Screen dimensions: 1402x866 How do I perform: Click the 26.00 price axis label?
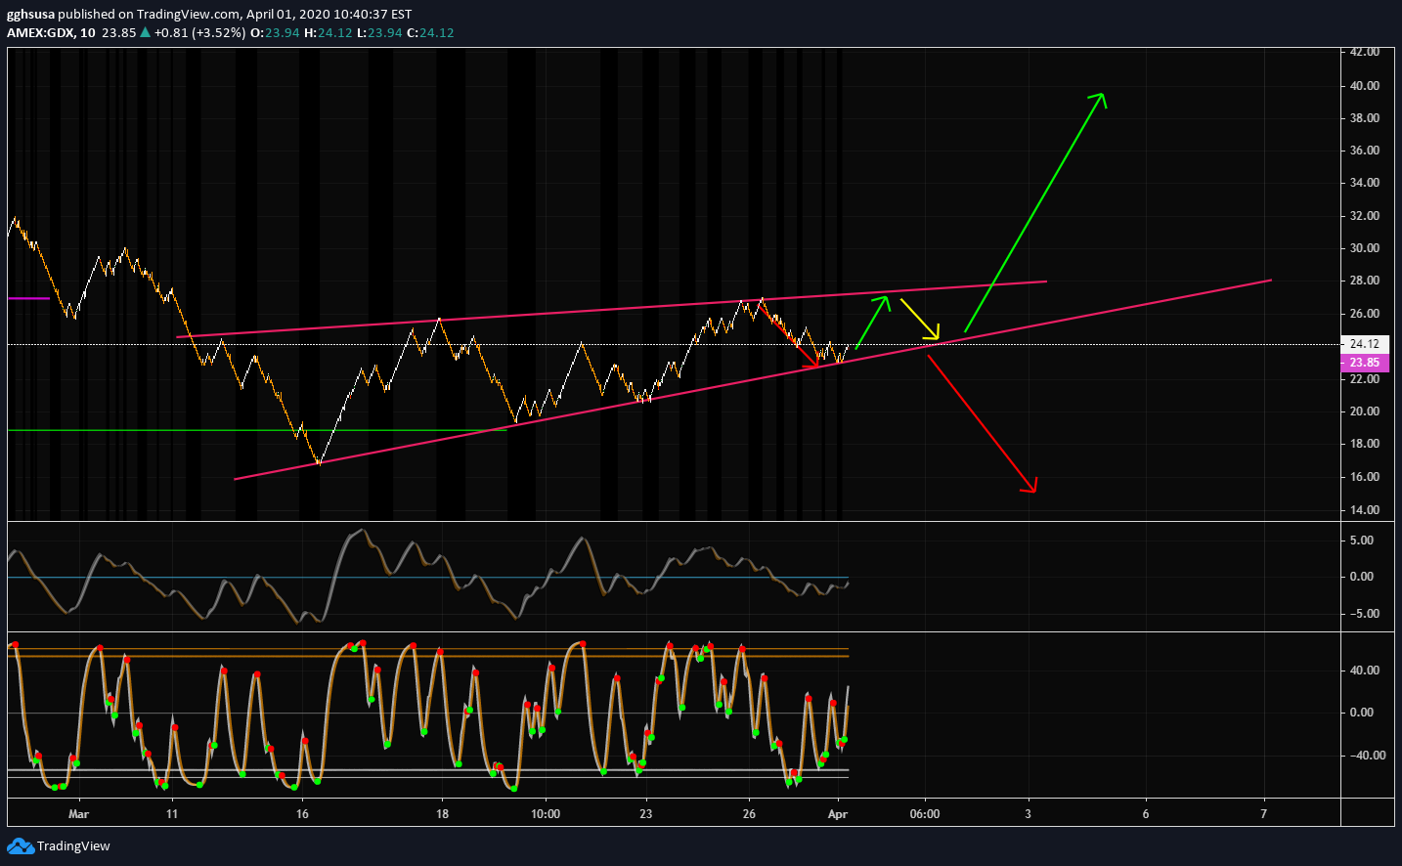(1365, 314)
